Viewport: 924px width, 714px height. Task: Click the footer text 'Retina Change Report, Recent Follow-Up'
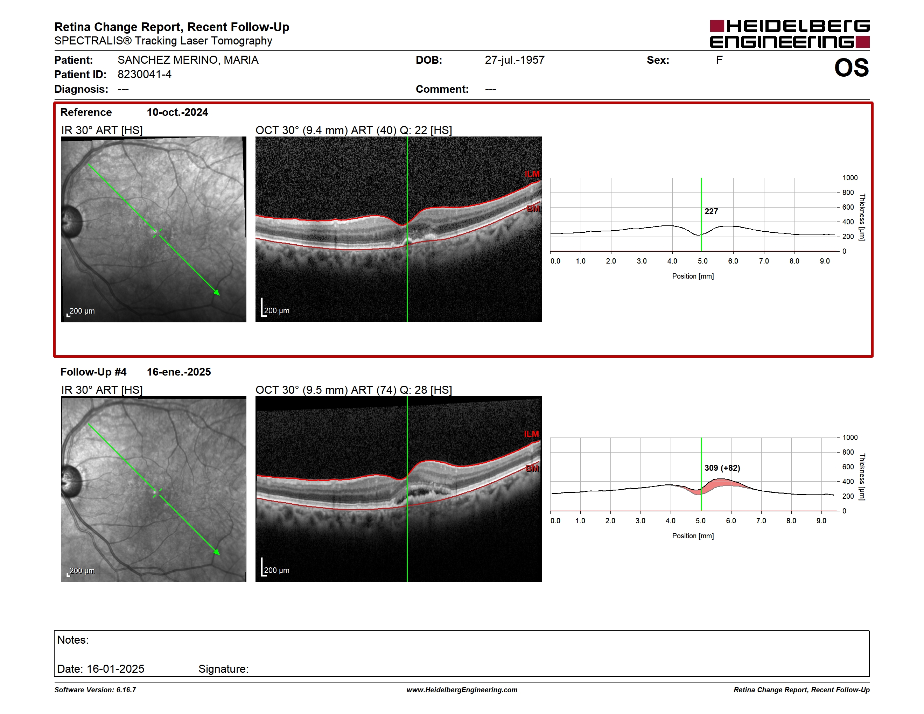pos(802,690)
